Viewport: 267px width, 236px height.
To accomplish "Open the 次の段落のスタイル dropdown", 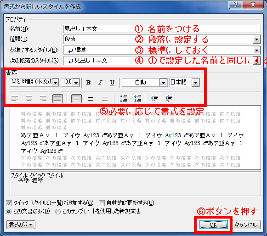I will (x=256, y=61).
